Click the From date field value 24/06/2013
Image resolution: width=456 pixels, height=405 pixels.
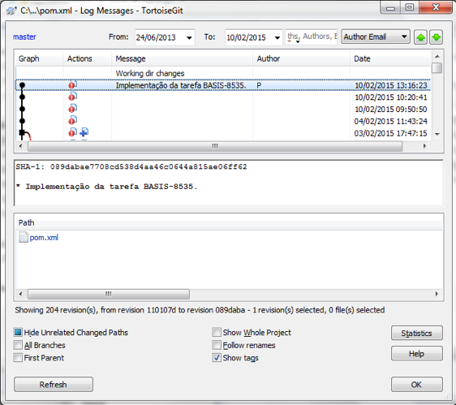pyautogui.click(x=156, y=37)
